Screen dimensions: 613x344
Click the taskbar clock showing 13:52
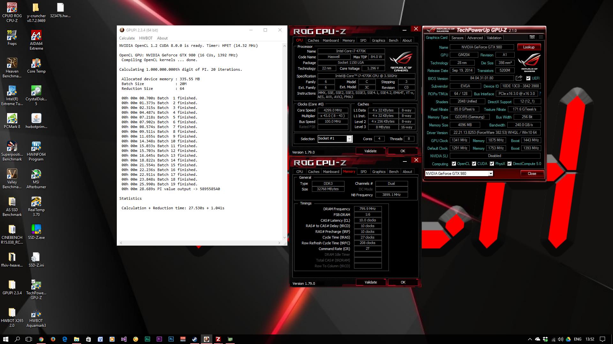pyautogui.click(x=590, y=339)
